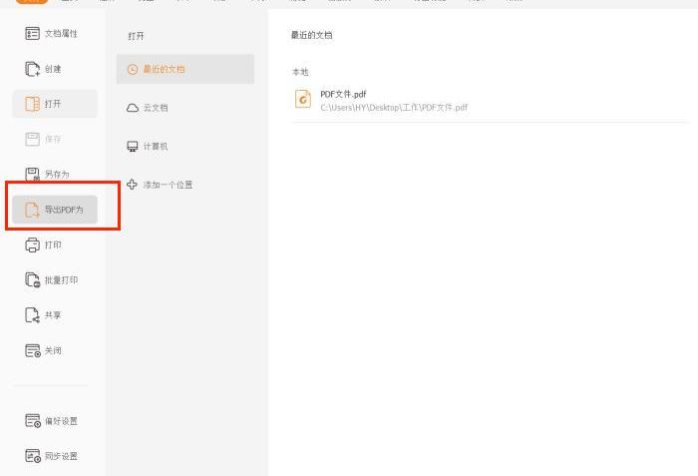Click the 导出PDF为 export icon
Screen dimensions: 698x476
[x=32, y=210]
